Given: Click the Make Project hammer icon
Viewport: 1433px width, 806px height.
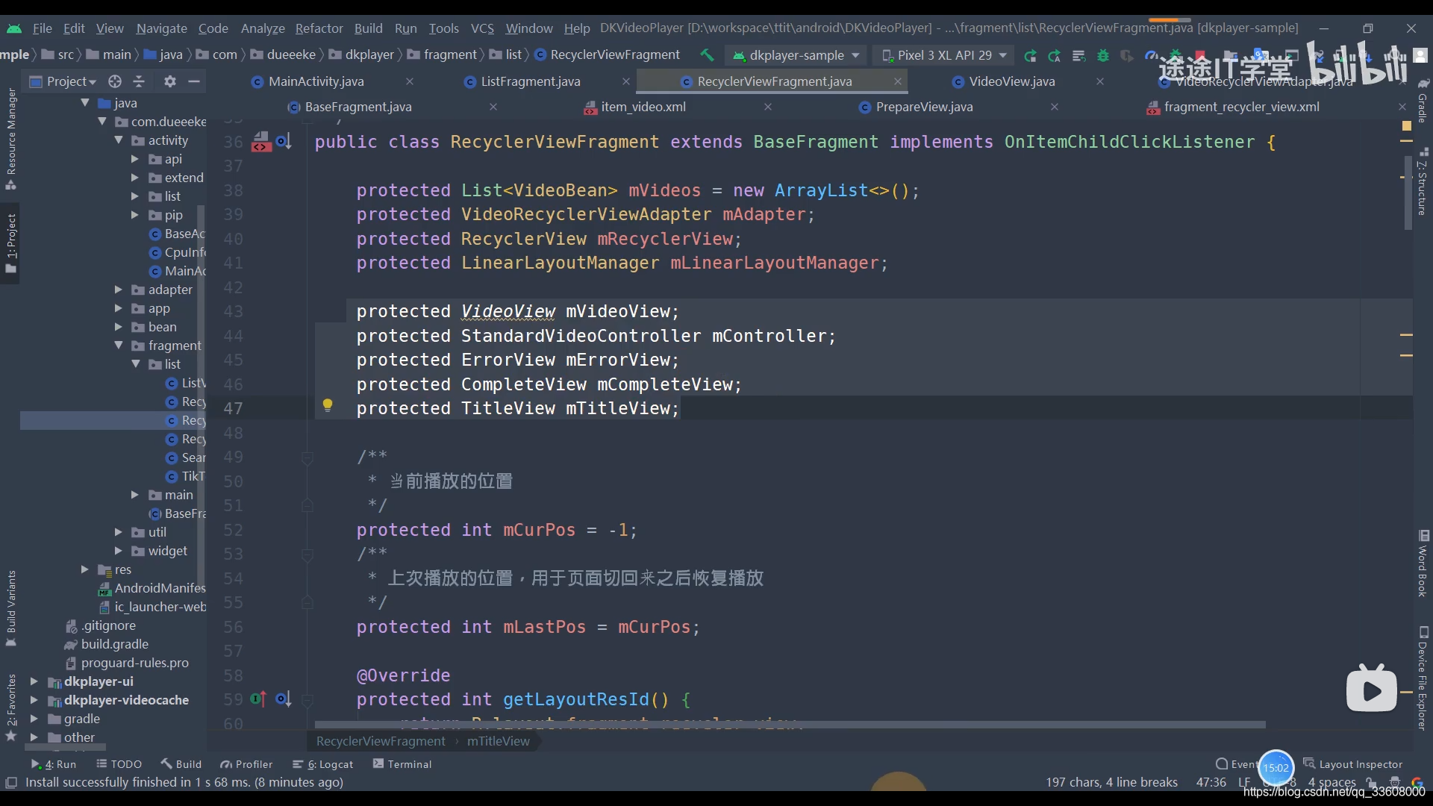Looking at the screenshot, I should click(707, 55).
